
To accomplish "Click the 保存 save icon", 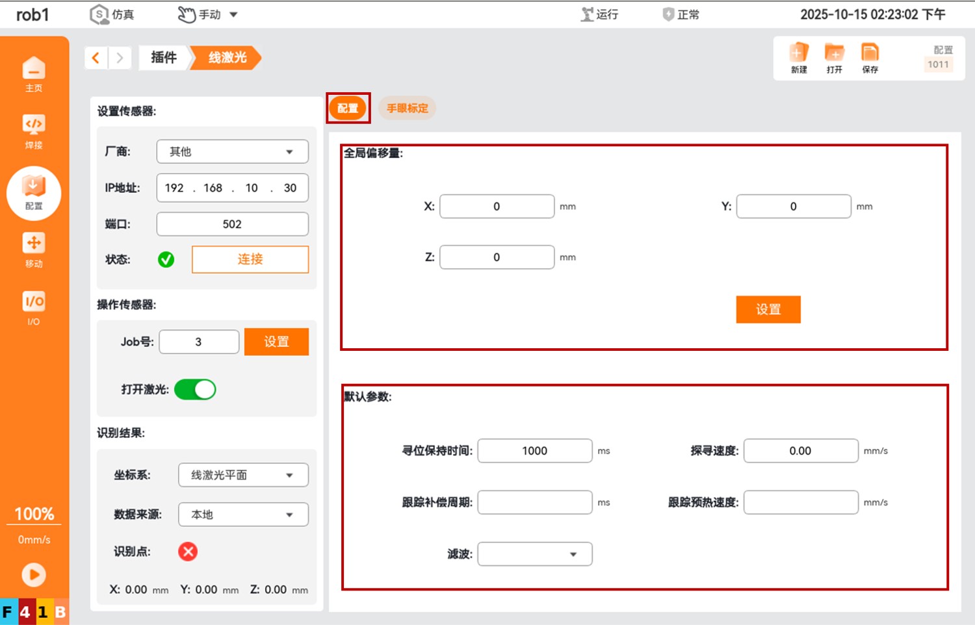I will (x=870, y=58).
